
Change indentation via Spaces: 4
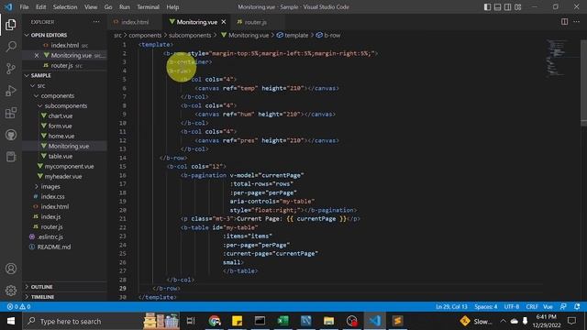point(485,306)
